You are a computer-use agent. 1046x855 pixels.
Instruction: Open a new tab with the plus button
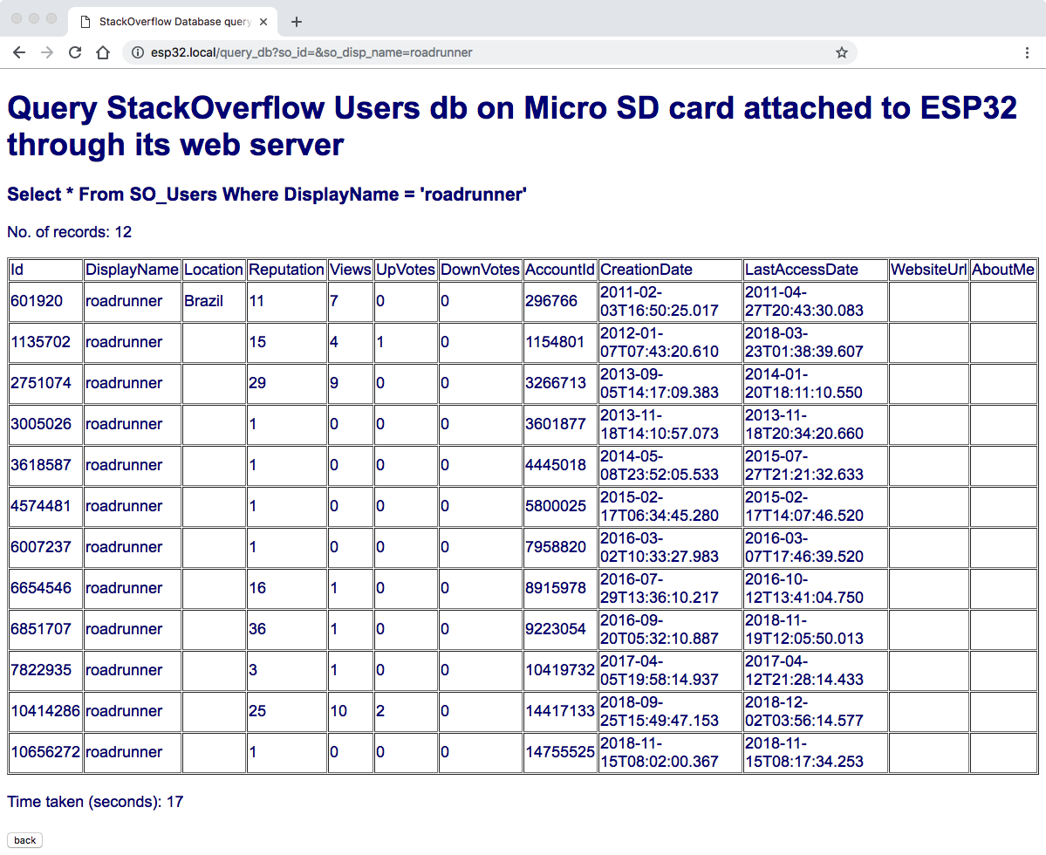click(x=297, y=22)
